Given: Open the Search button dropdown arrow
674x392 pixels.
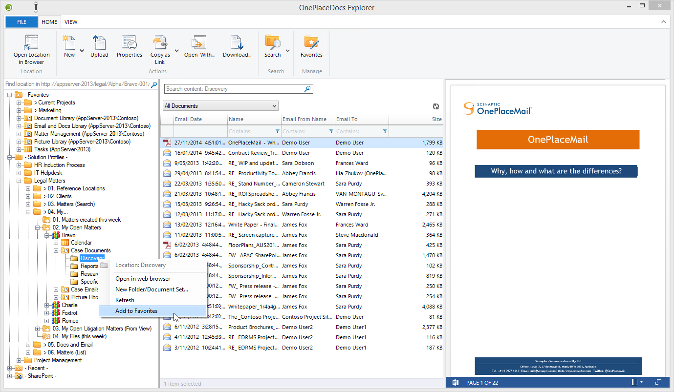Looking at the screenshot, I should coord(287,50).
